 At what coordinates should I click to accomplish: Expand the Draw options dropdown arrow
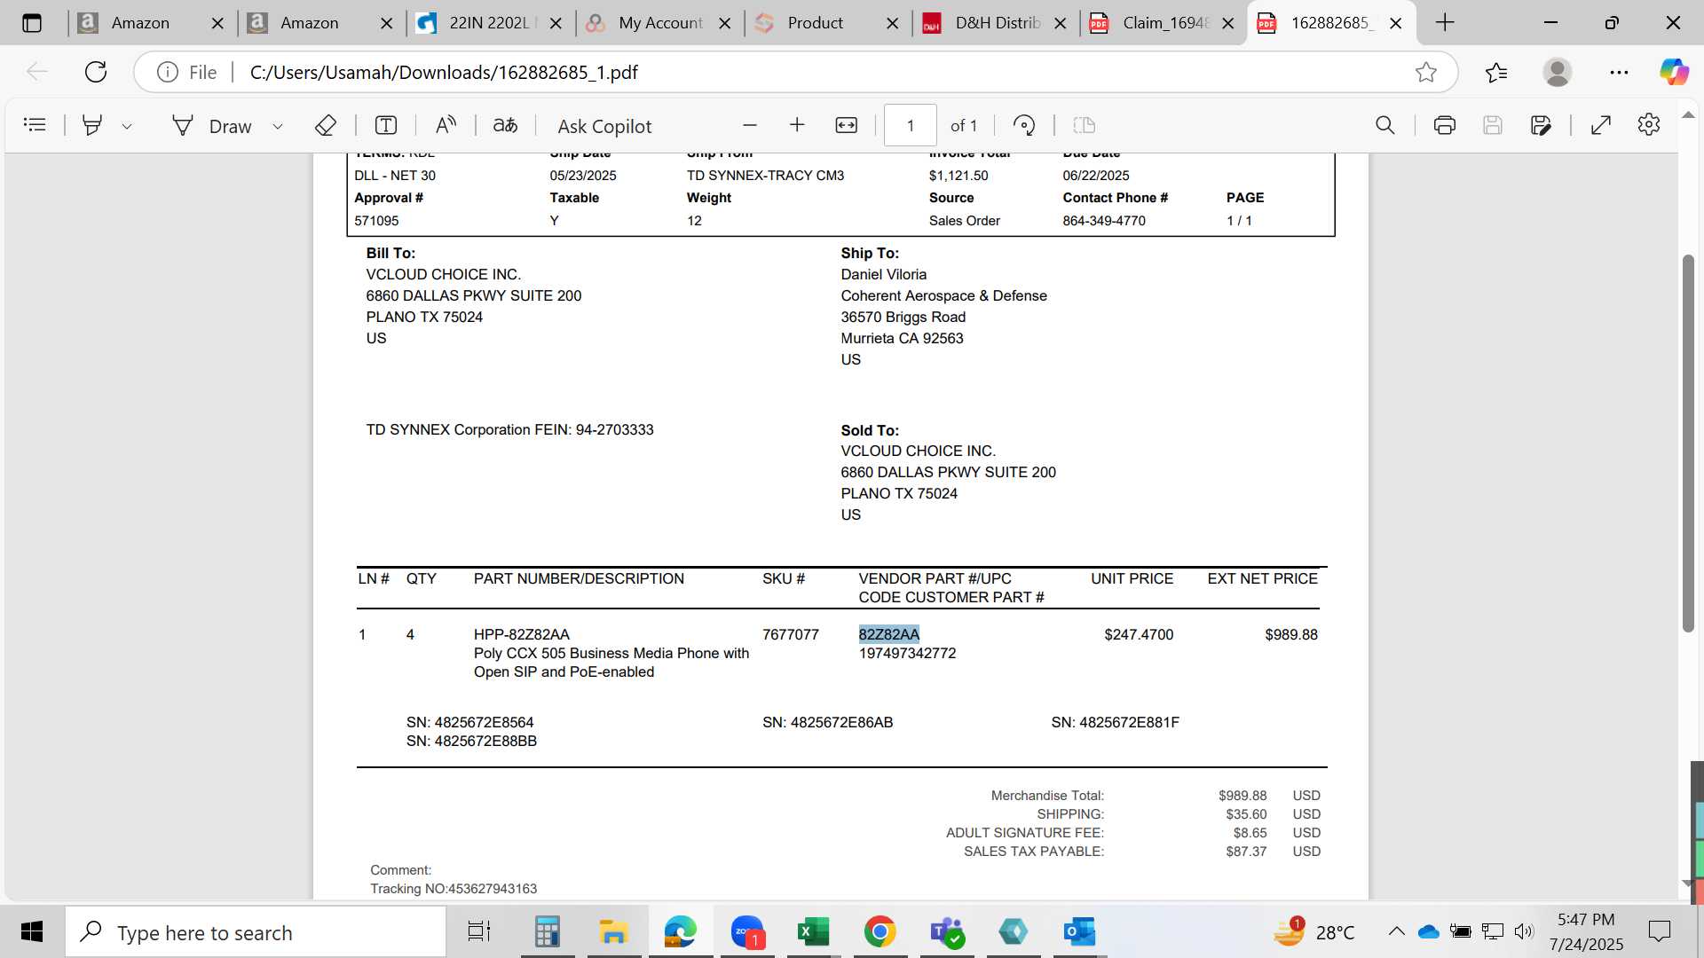[x=278, y=126]
